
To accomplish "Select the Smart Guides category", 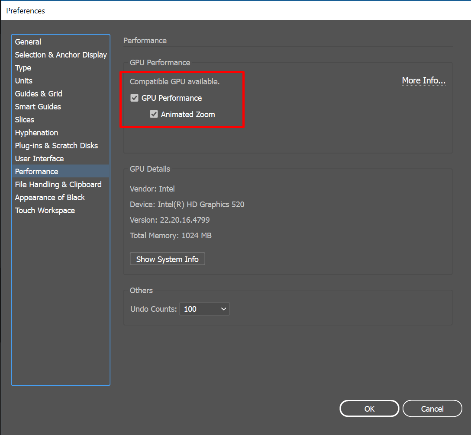I will tap(38, 106).
